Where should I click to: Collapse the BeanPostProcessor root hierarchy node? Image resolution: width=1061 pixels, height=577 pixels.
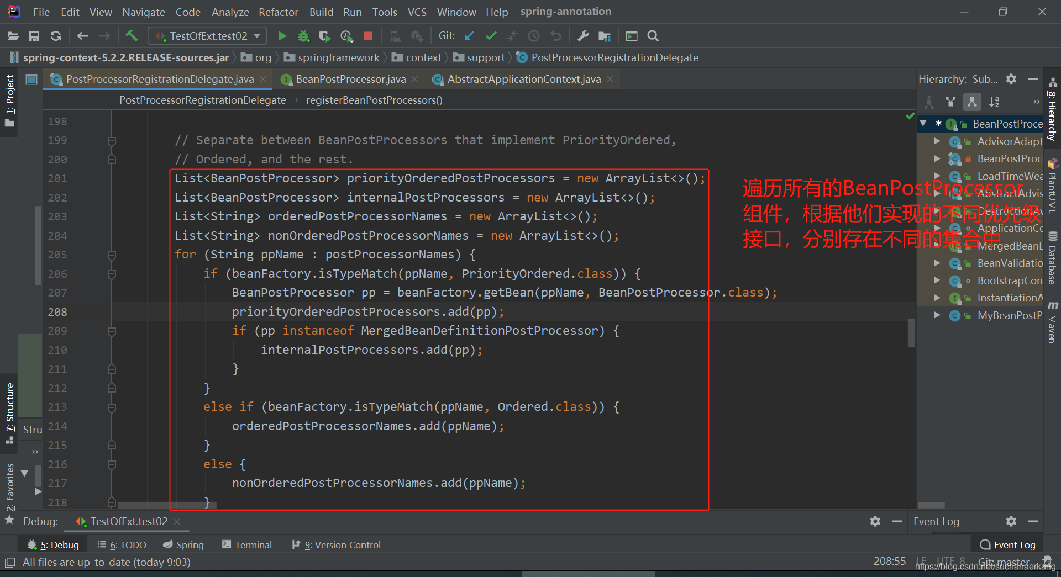click(923, 124)
